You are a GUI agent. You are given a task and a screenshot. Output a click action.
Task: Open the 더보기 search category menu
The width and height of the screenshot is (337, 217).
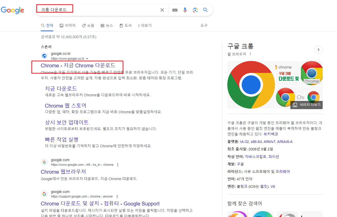pyautogui.click(x=145, y=26)
